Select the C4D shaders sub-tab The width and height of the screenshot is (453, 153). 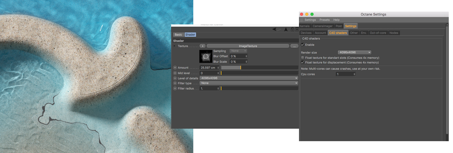[338, 33]
